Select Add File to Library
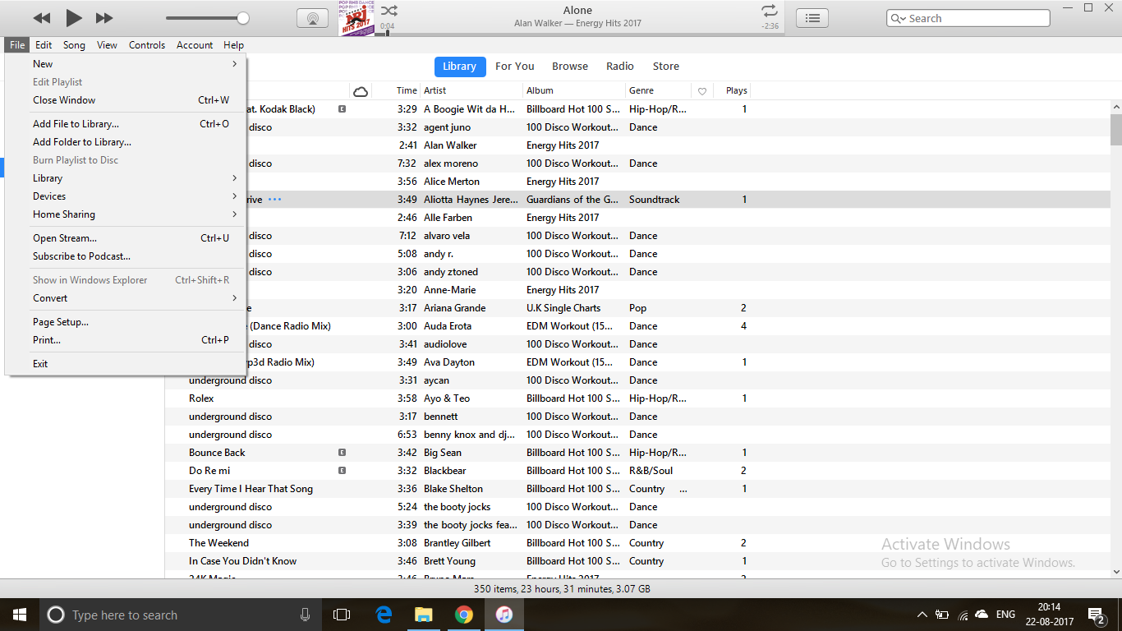The width and height of the screenshot is (1122, 631). [126, 124]
